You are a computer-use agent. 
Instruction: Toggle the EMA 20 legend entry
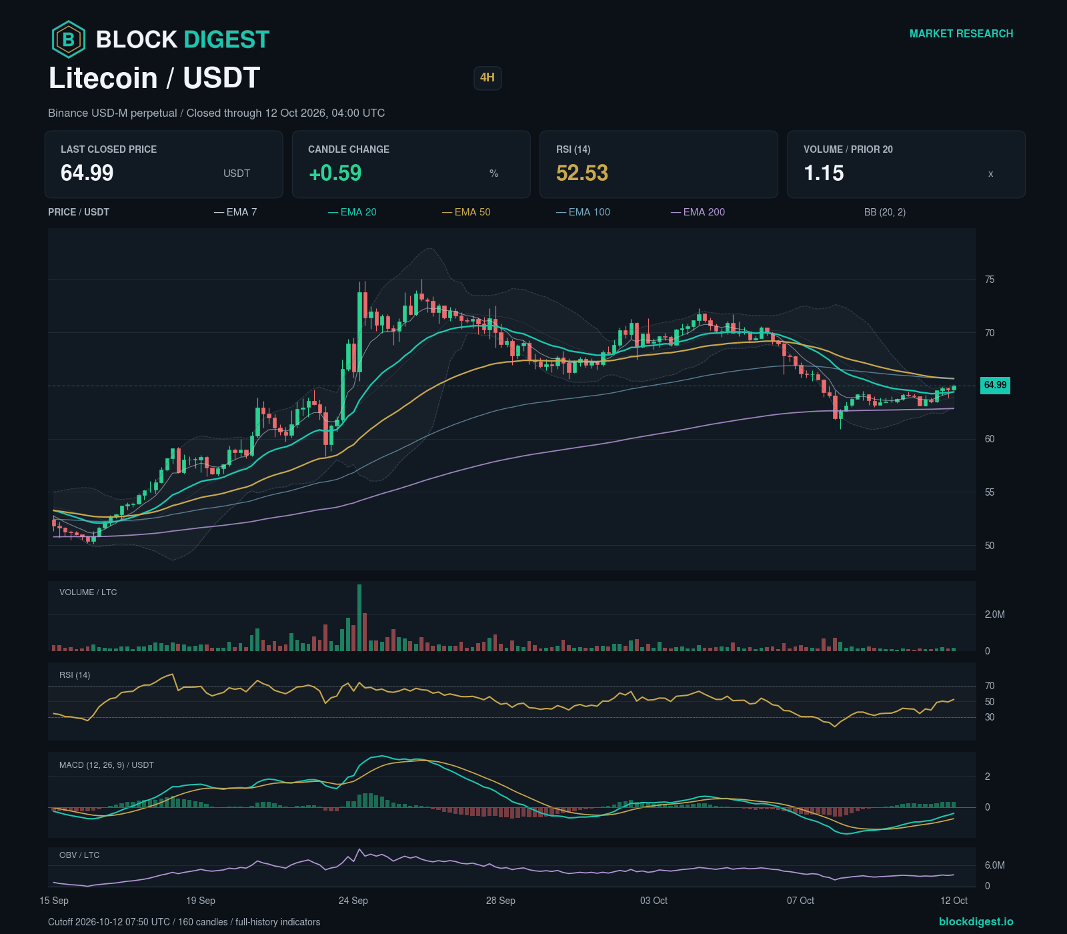click(352, 212)
